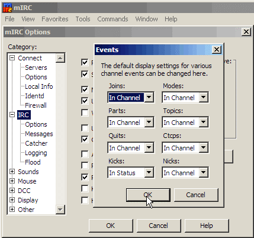Click OK in mIRC Options window
254x238 pixels.
pos(111,226)
